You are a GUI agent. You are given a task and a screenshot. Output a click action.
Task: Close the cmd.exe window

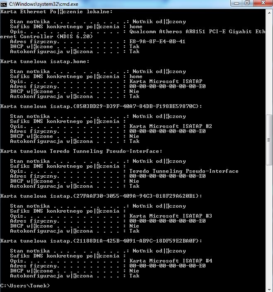[x=263, y=3]
